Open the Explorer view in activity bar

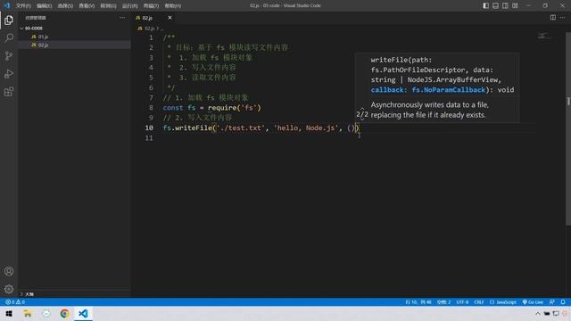point(9,20)
